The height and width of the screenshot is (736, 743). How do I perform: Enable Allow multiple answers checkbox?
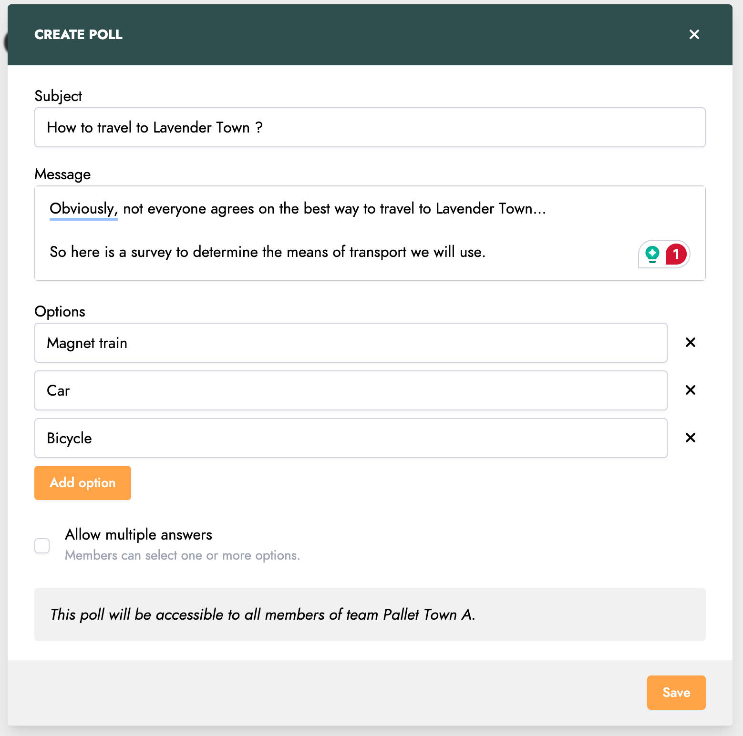tap(42, 545)
